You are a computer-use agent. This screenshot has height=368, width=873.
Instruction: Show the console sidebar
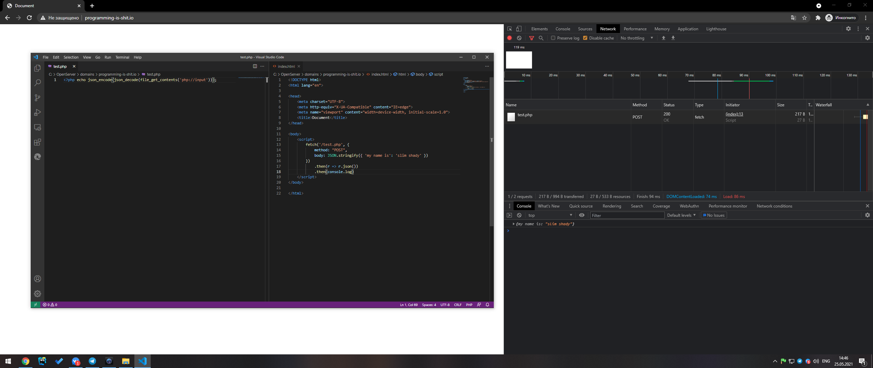tap(509, 215)
